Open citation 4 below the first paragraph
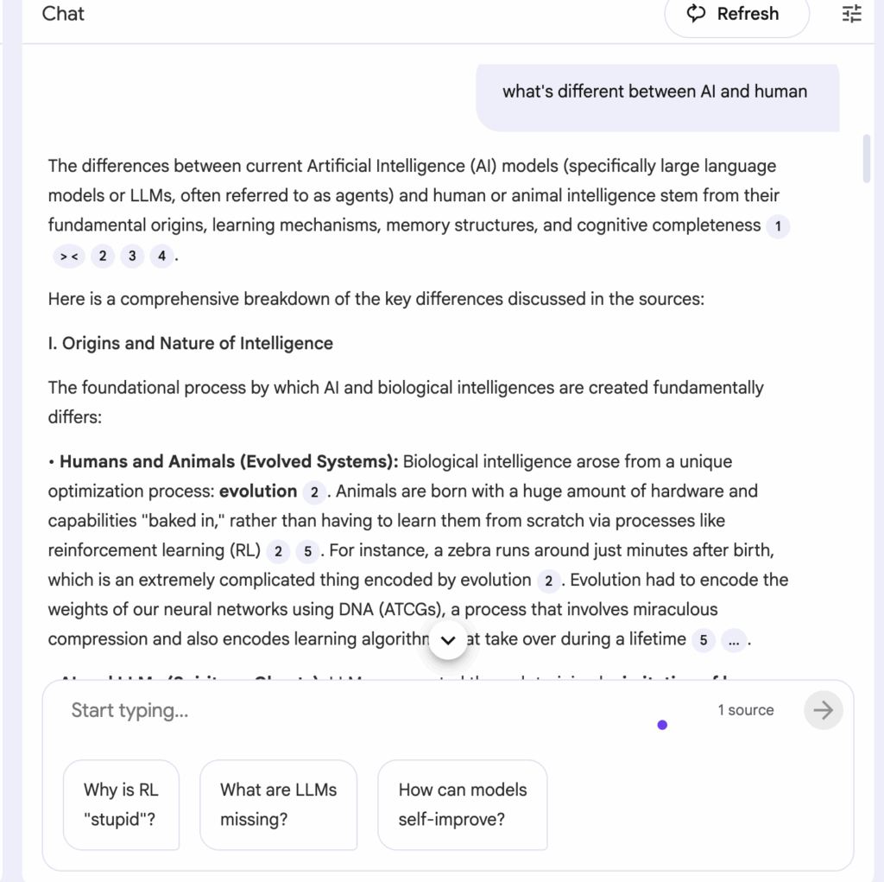The height and width of the screenshot is (882, 884). click(x=161, y=256)
